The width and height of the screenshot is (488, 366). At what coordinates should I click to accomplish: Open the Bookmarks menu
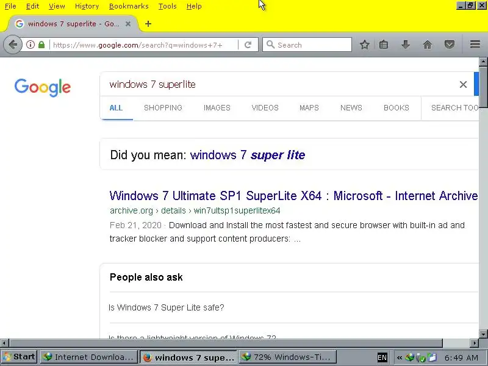129,6
